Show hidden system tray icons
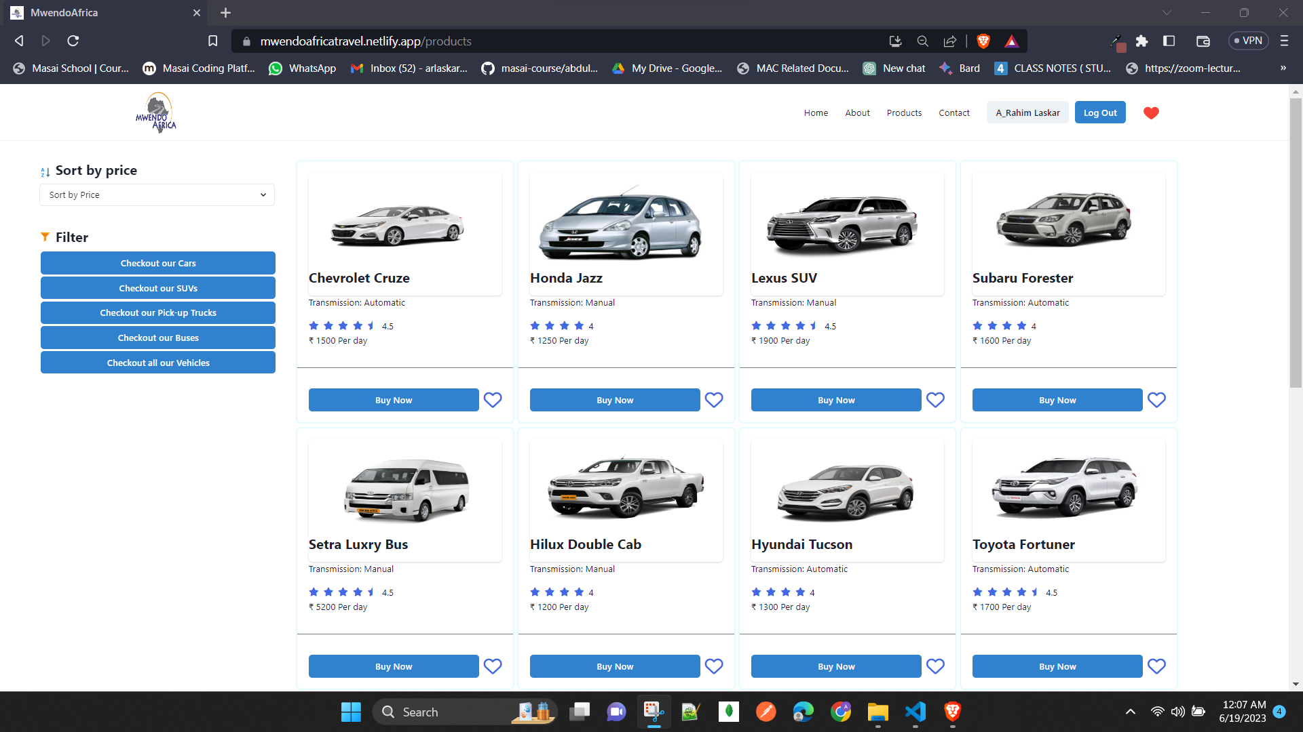Viewport: 1303px width, 732px height. (x=1130, y=712)
